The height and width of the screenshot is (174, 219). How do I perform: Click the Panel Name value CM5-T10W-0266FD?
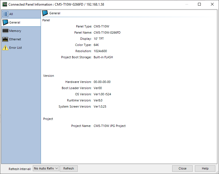click(x=107, y=33)
